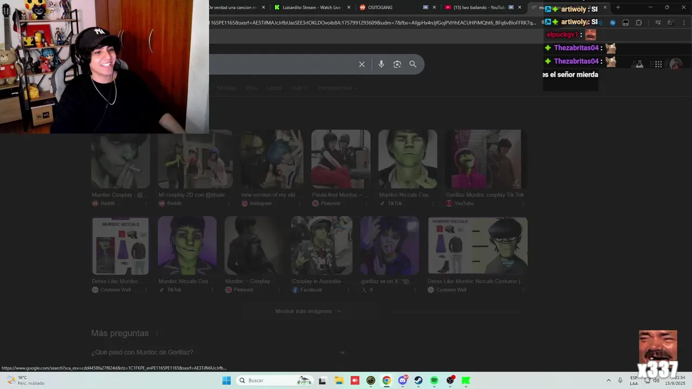Screen dimensions: 692x389
Task: Open Dress Like Murdoc costume guide thumbnail
Action: click(120, 246)
